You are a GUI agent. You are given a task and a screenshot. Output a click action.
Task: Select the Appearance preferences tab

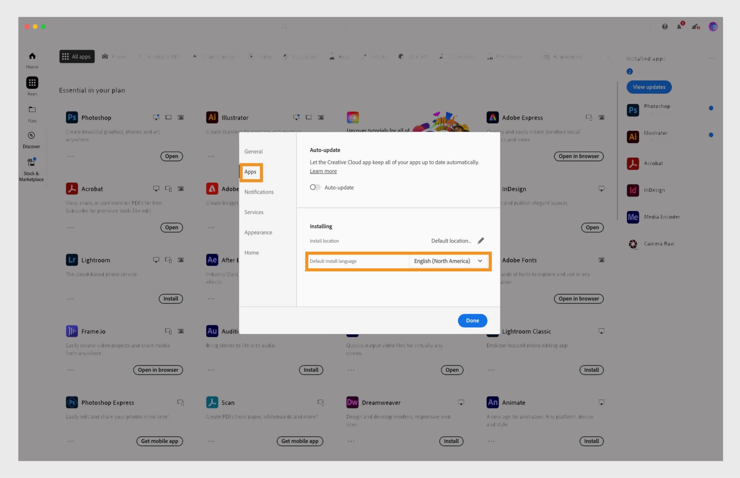[258, 232]
